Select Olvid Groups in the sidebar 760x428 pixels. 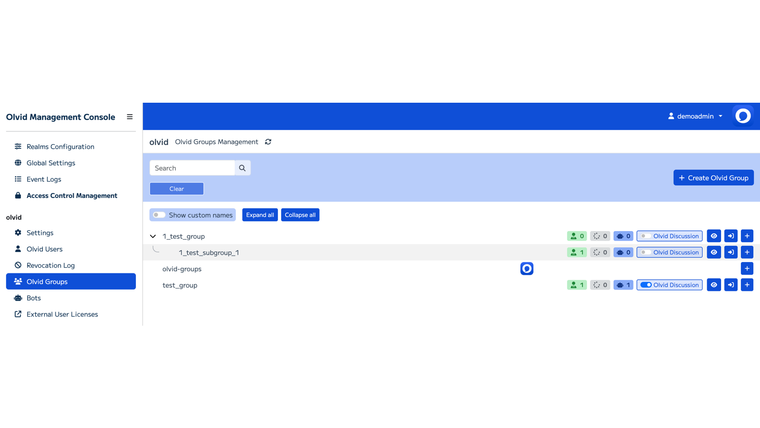47,281
